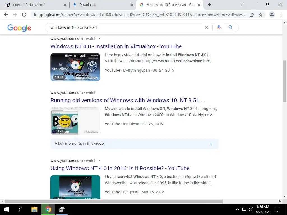Click the scroll up arrow
This screenshot has width=287, height=215.
pos(284,22)
